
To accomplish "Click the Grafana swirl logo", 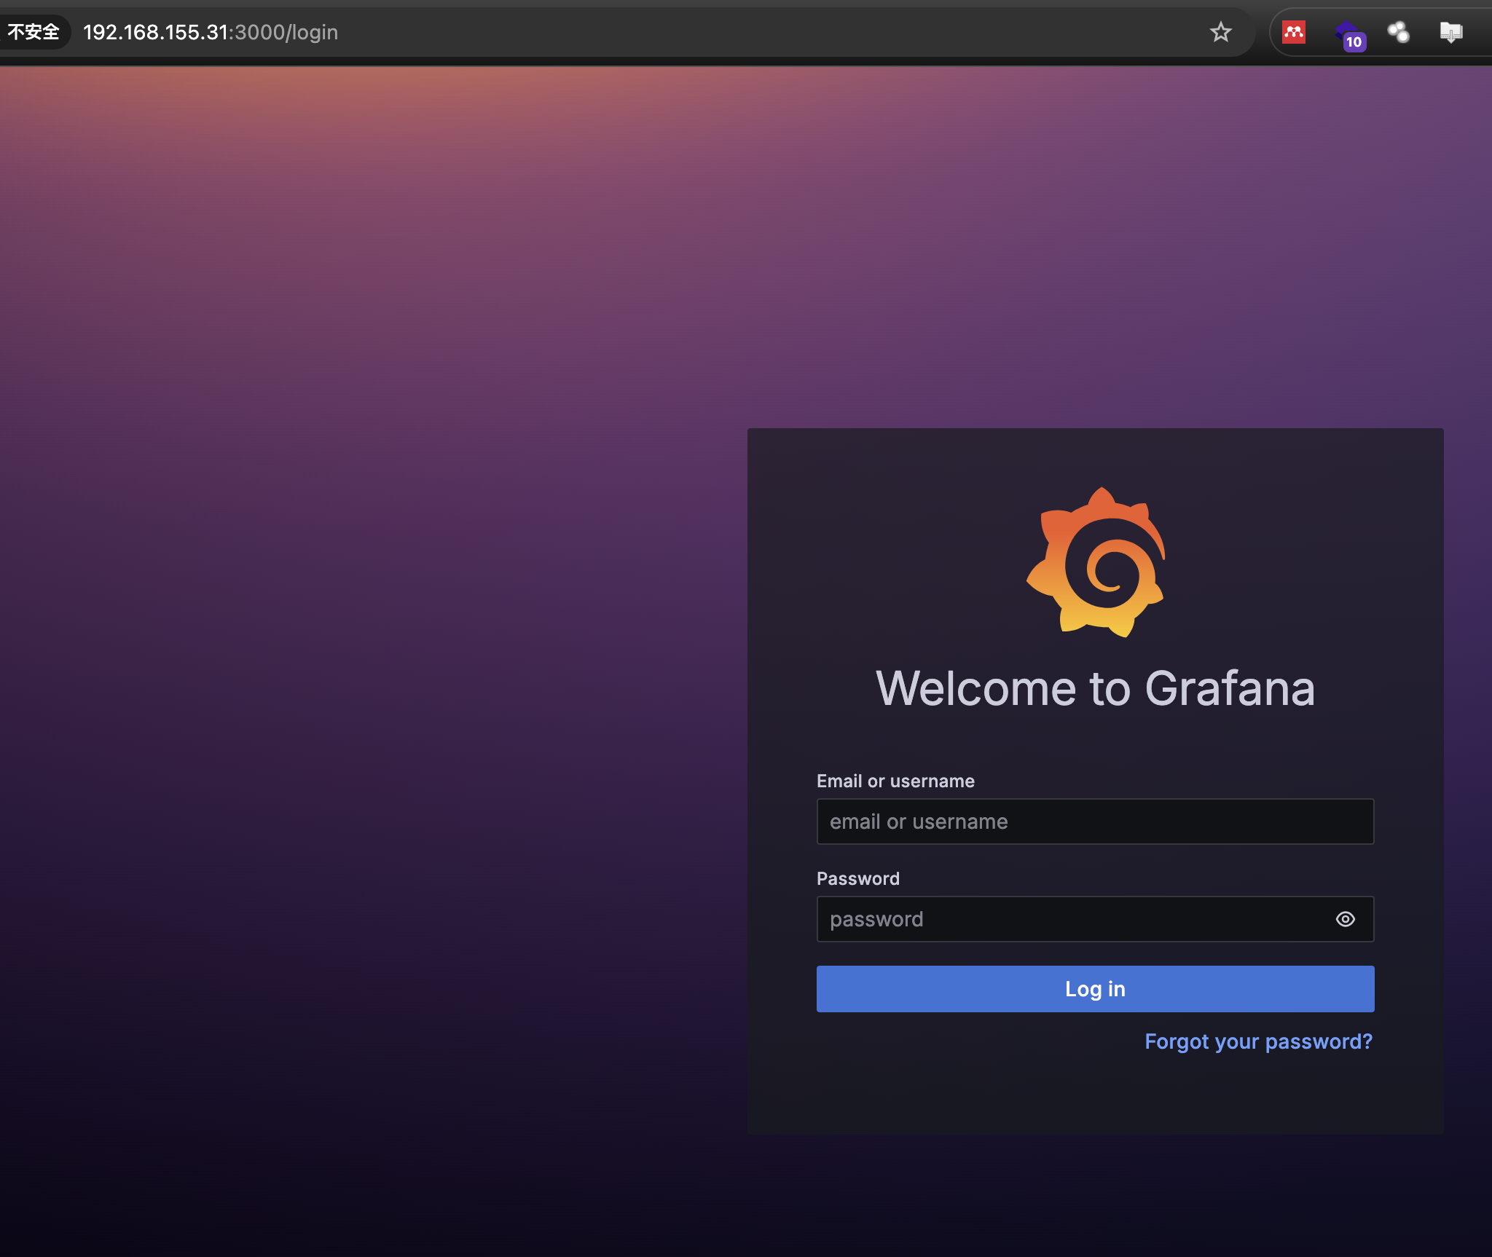I will [1095, 562].
